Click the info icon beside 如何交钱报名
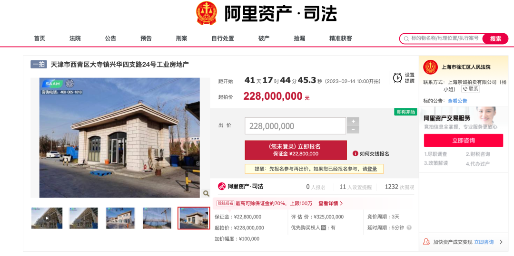 coord(355,153)
